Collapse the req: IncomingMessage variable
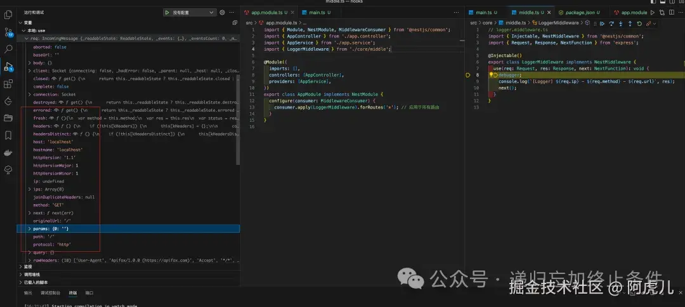This screenshot has height=307, width=685. pos(27,39)
